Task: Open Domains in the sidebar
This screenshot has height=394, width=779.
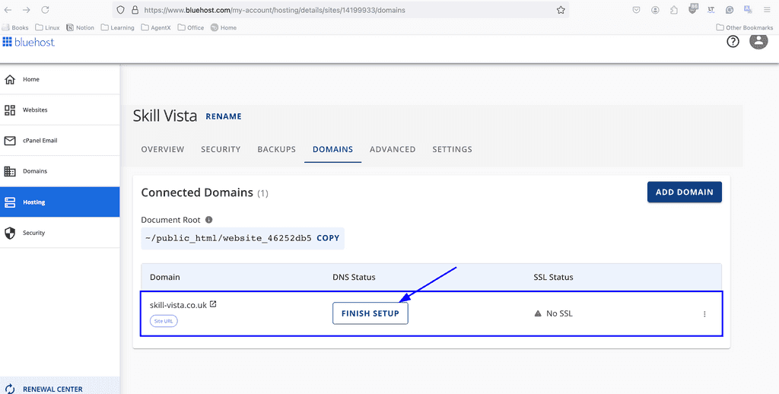Action: point(59,171)
